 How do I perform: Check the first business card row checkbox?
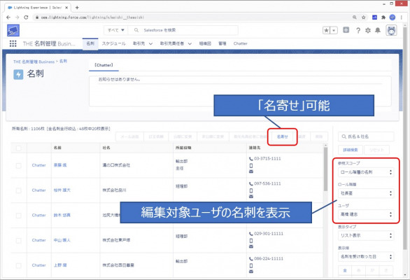[19, 166]
